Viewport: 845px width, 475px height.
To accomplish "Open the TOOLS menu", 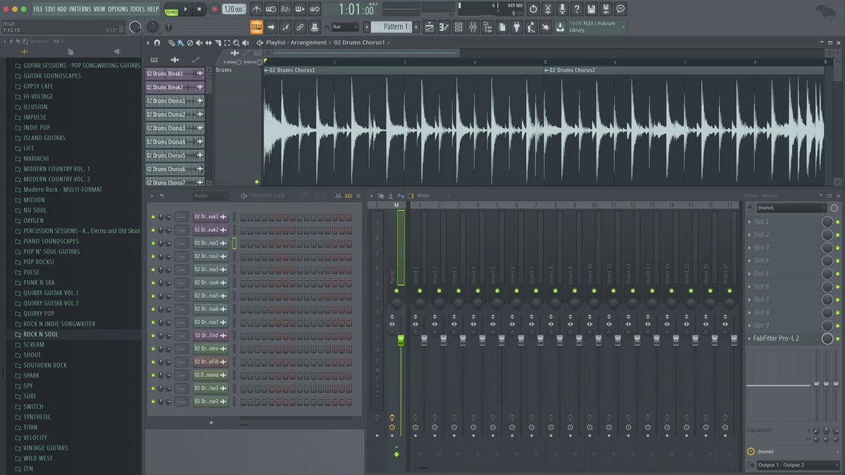I will 137,9.
